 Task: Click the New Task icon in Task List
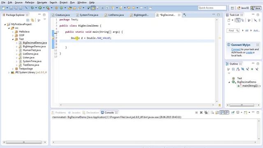[229, 20]
